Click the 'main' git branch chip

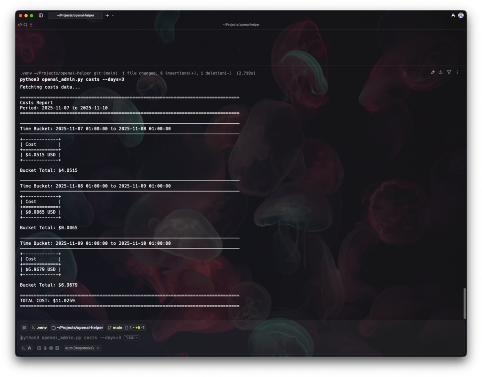115,327
